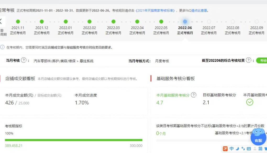
Task: Click the 389,458.21 green amount
Action: [x=14, y=145]
